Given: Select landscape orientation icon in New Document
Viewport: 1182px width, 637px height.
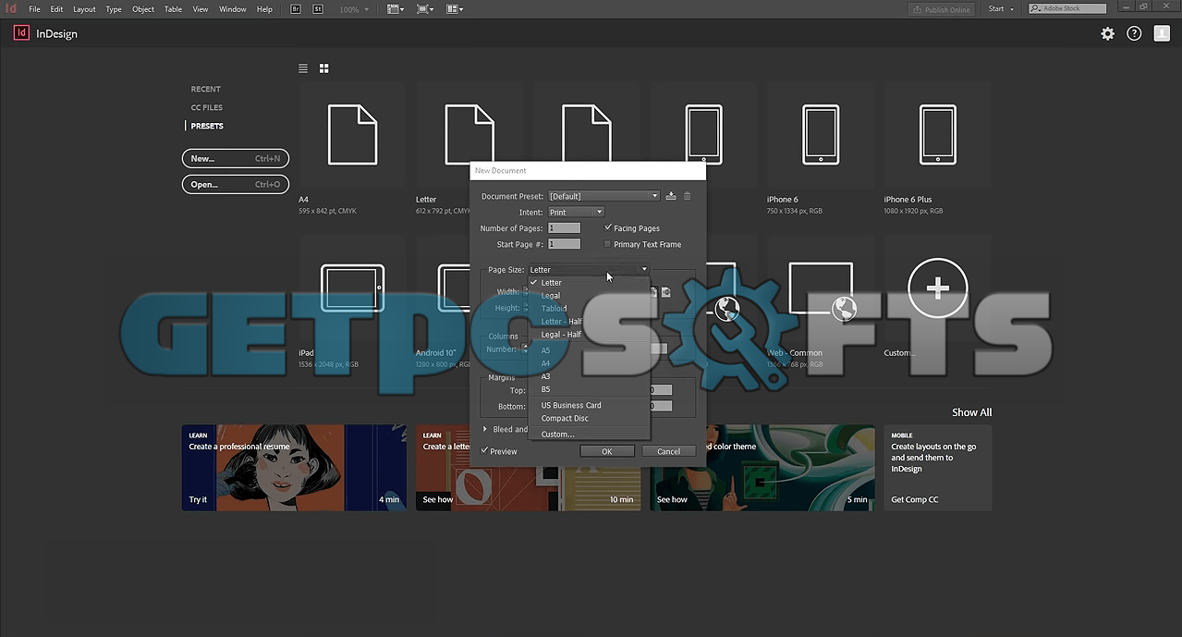Looking at the screenshot, I should coord(665,292).
